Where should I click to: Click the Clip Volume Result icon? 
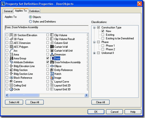pos(52,39)
